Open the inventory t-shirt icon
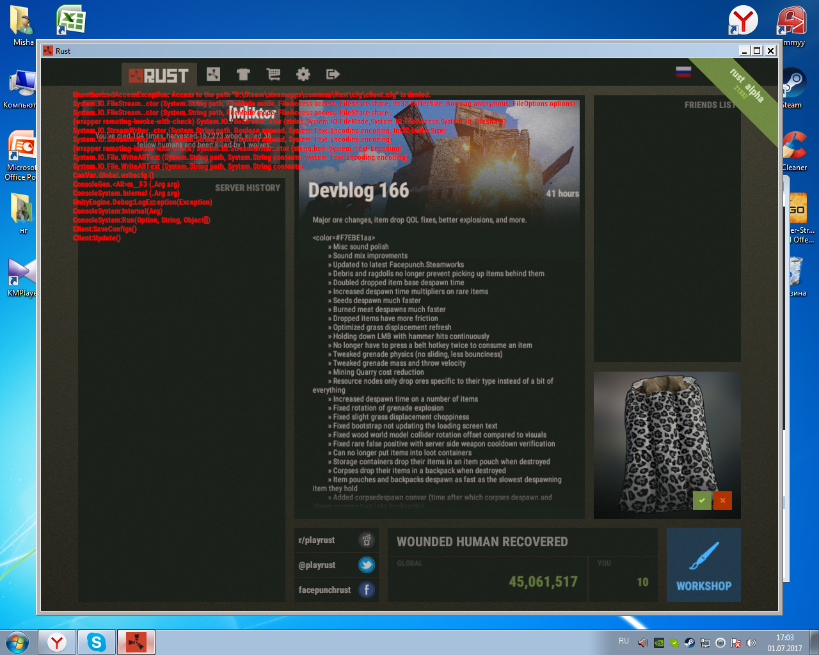Image resolution: width=819 pixels, height=655 pixels. tap(243, 74)
